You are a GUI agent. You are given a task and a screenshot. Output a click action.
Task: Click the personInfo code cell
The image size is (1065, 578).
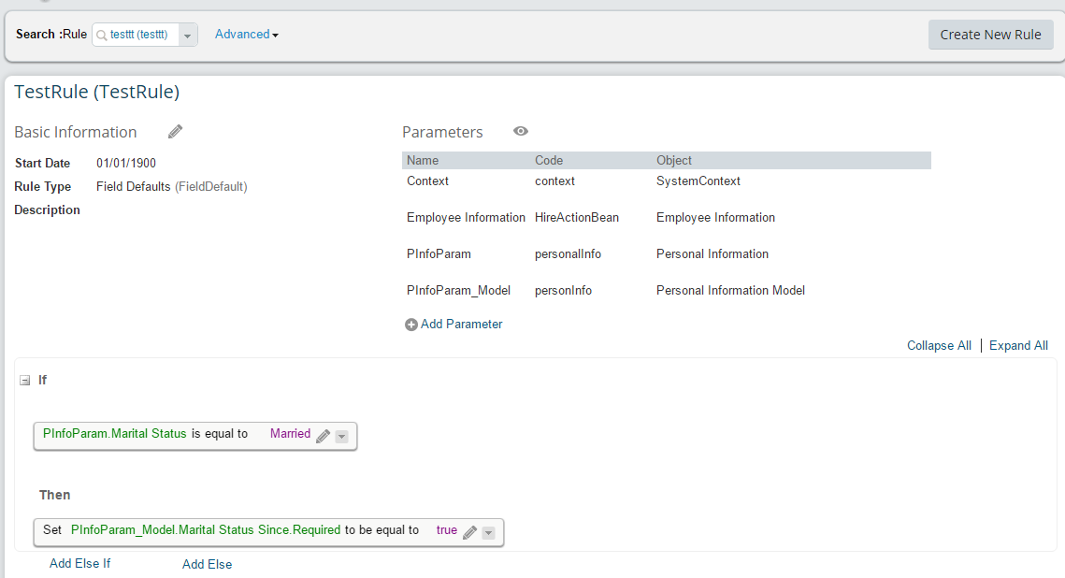(563, 291)
